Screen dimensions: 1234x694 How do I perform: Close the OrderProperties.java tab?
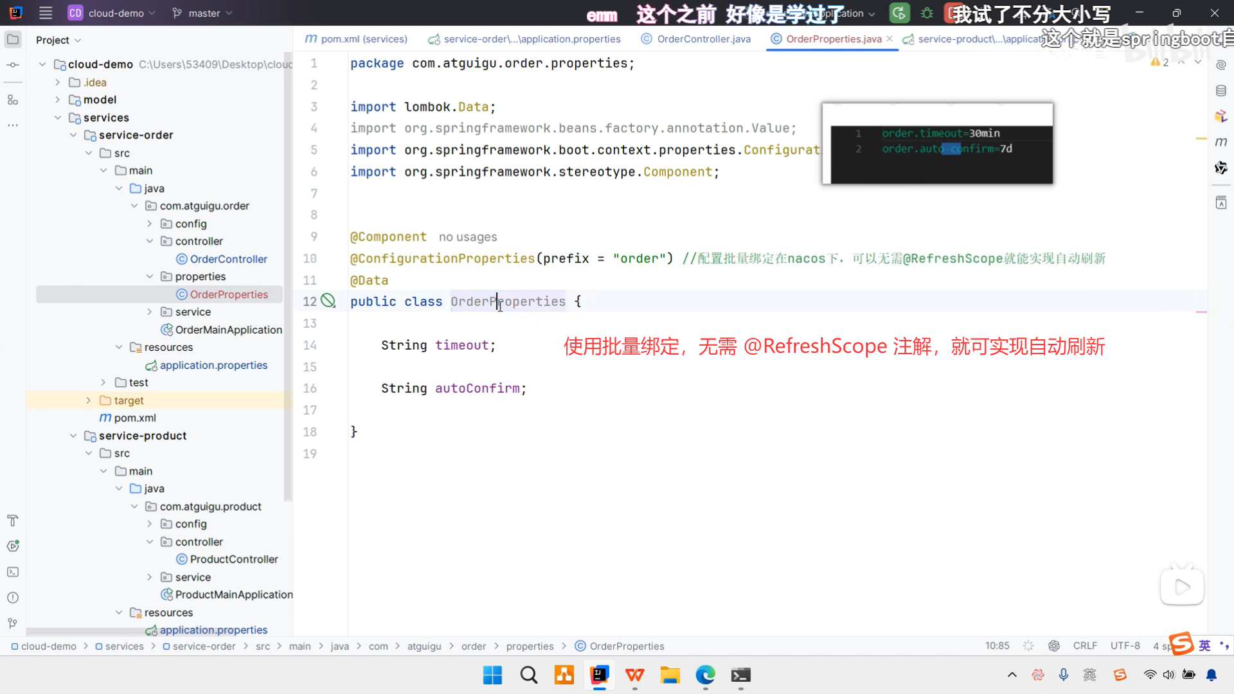tap(890, 39)
